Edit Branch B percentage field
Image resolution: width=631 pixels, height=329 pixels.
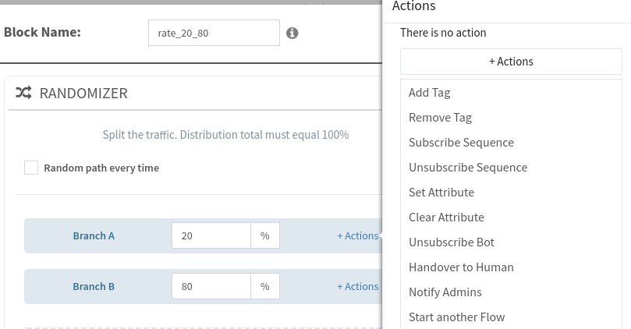click(x=211, y=286)
